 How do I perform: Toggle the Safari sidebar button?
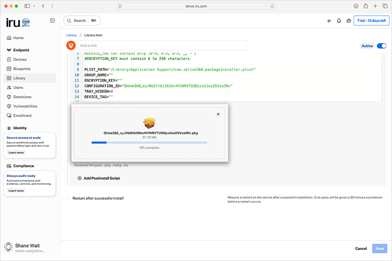click(27, 6)
